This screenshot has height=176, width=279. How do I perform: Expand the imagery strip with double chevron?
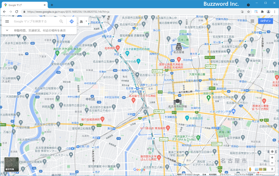[x=272, y=169]
